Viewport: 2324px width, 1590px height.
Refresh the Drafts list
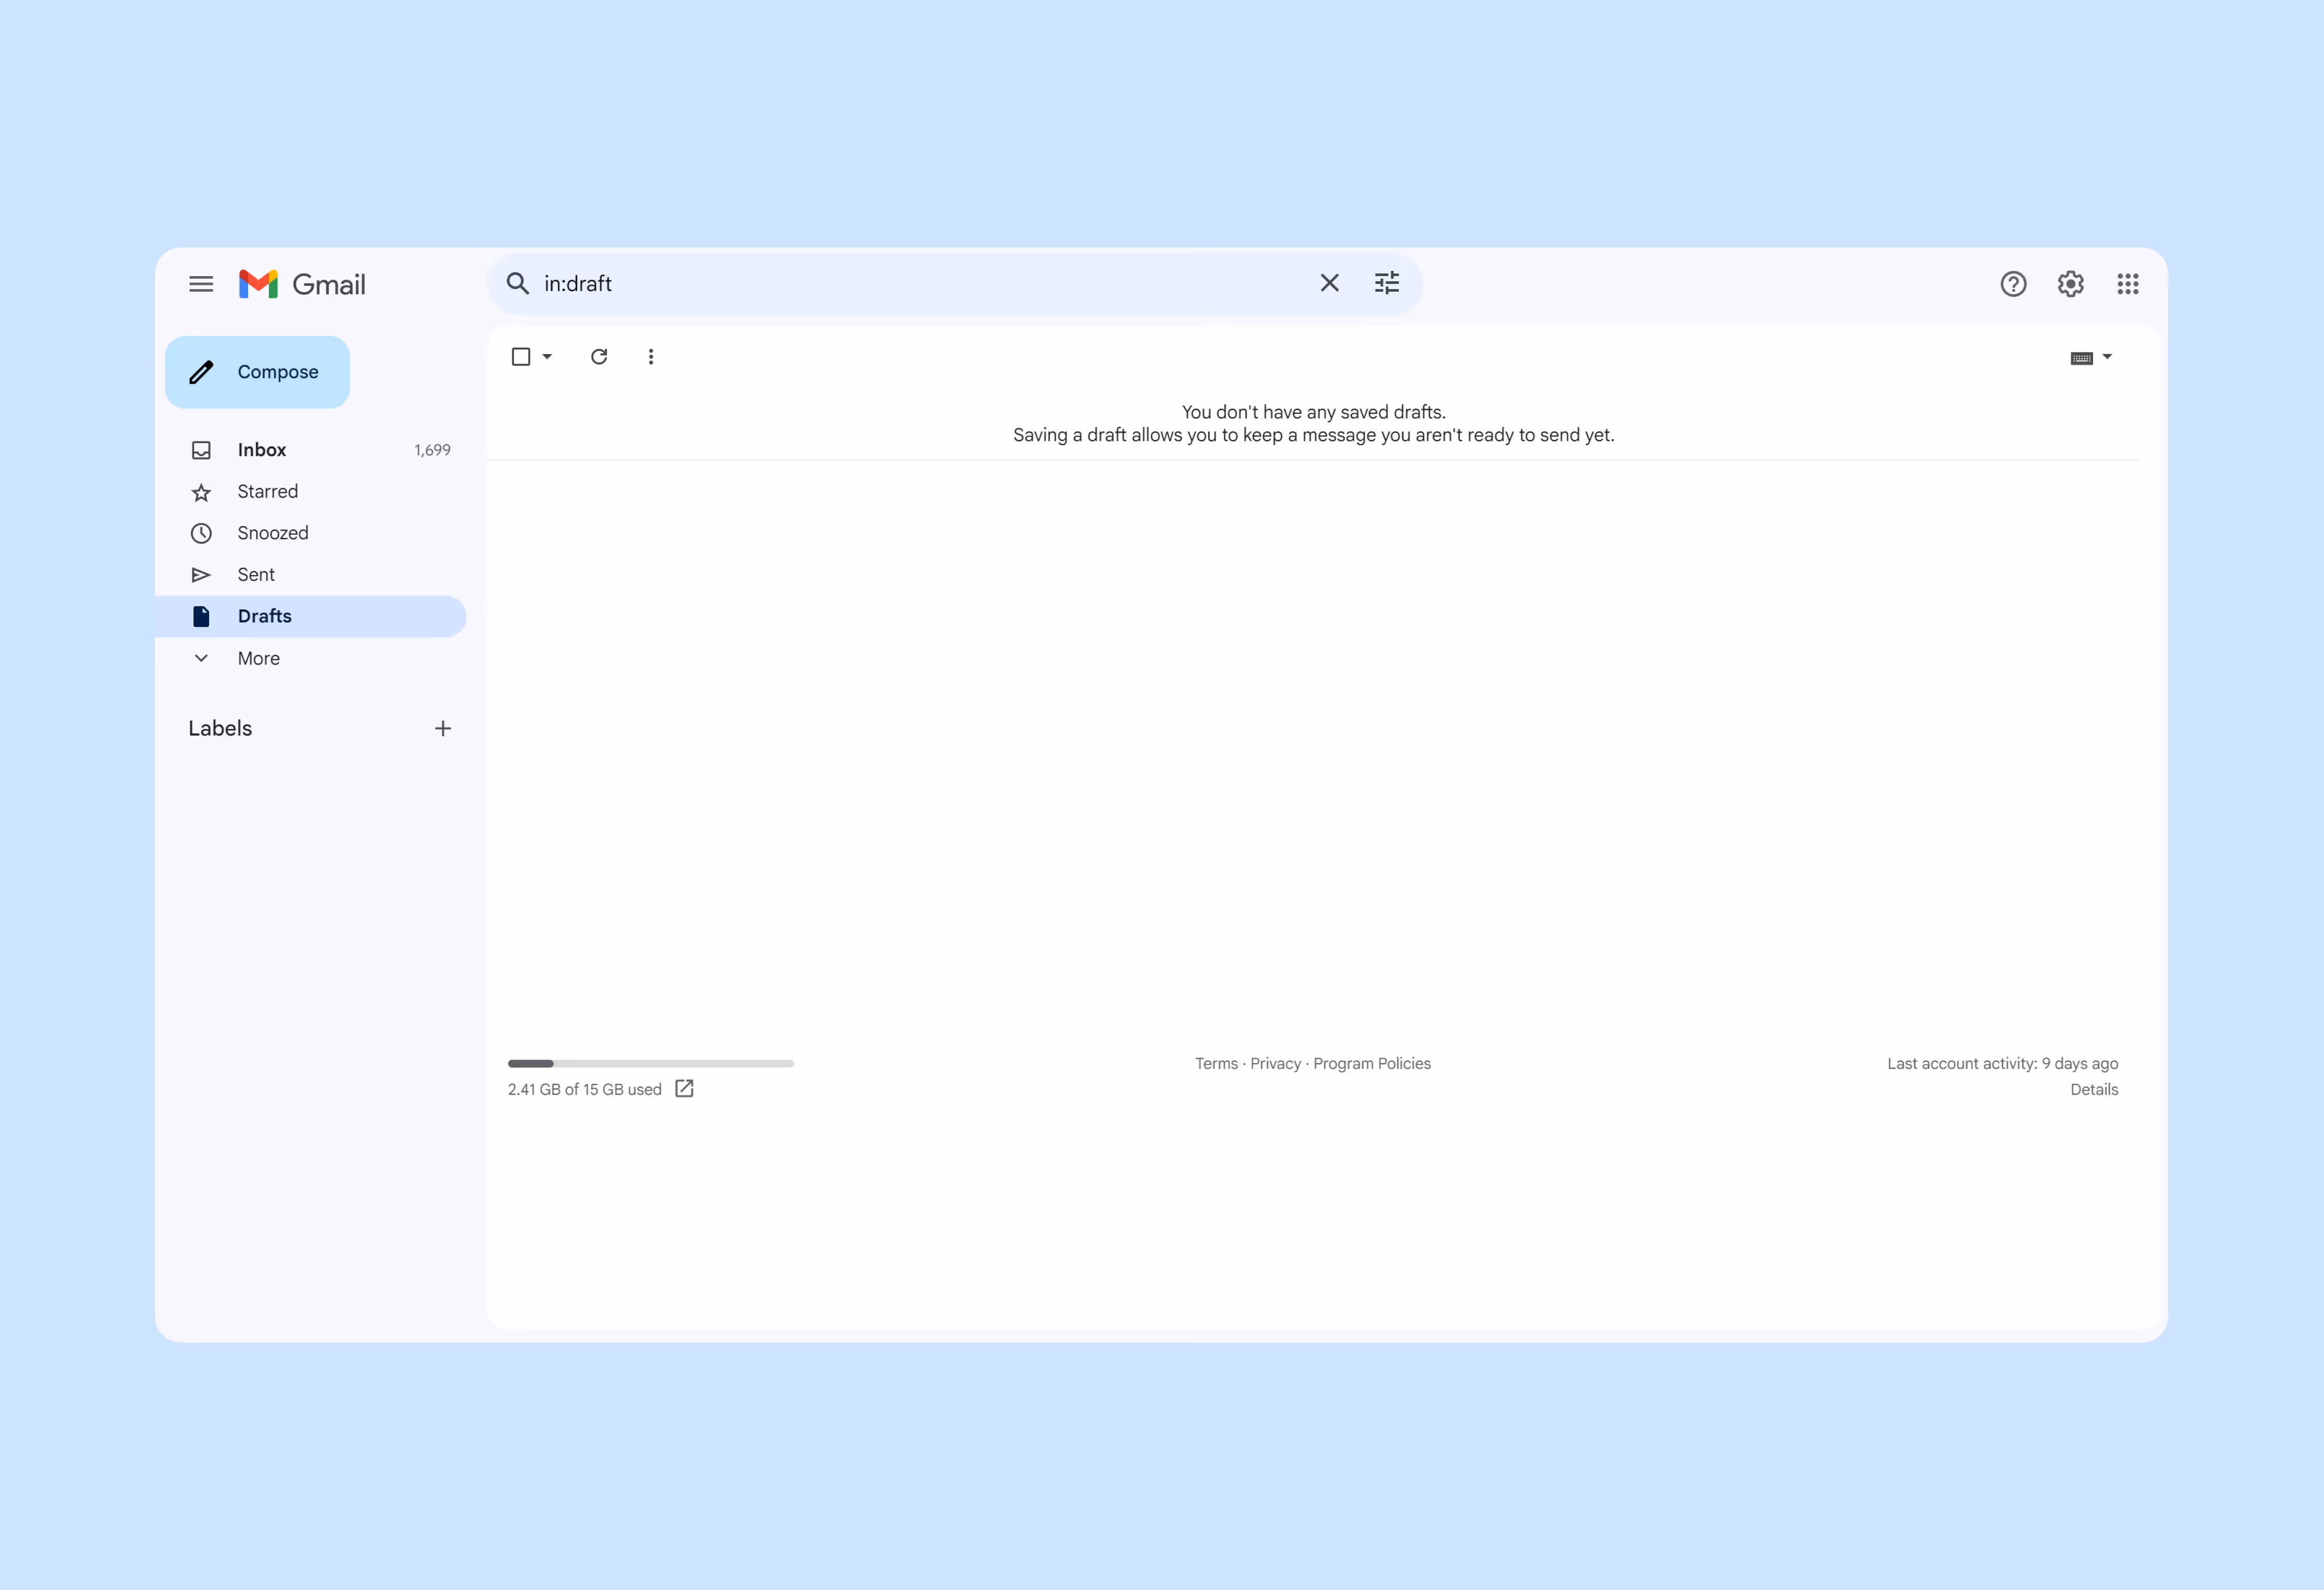pyautogui.click(x=599, y=357)
